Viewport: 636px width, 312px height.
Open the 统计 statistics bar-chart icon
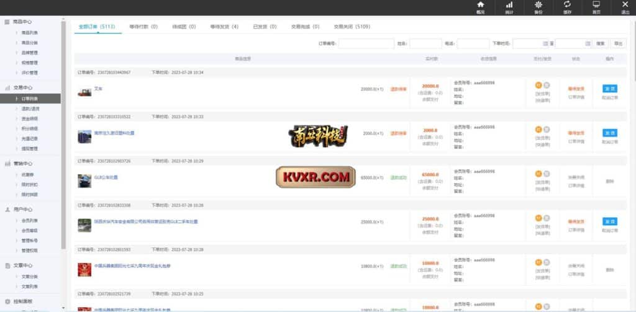pos(509,5)
